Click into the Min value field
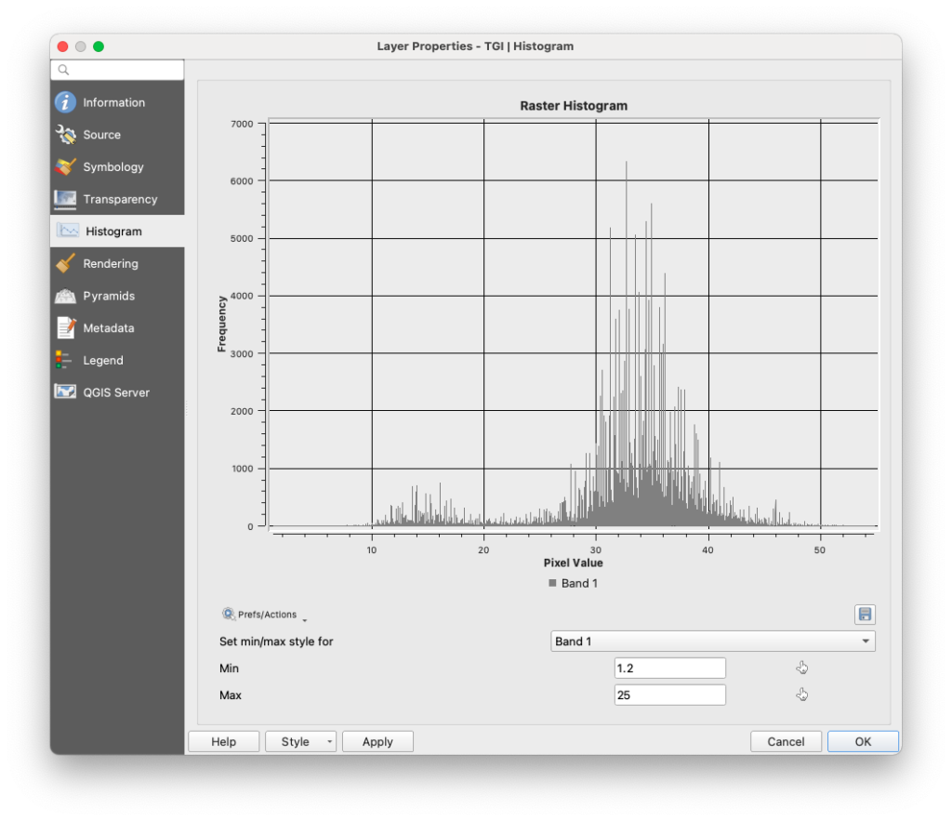 [x=669, y=668]
